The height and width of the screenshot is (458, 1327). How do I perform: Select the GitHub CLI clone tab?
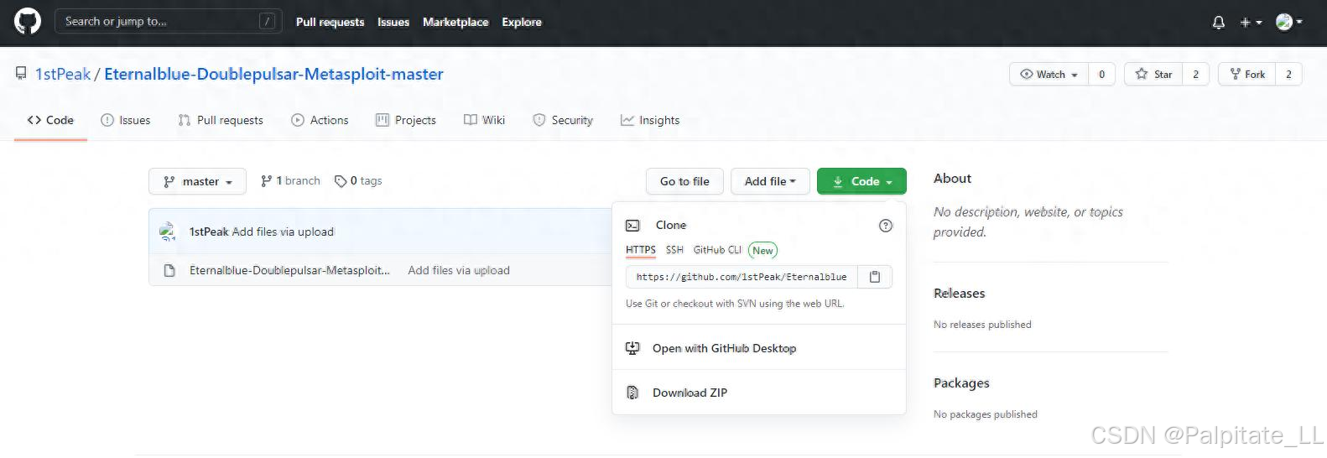717,250
